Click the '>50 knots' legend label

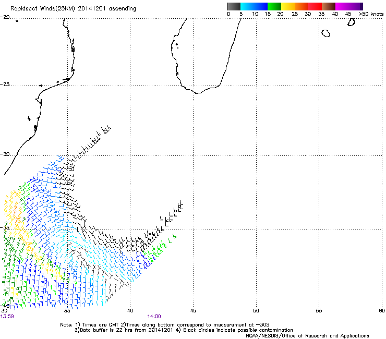click(371, 14)
